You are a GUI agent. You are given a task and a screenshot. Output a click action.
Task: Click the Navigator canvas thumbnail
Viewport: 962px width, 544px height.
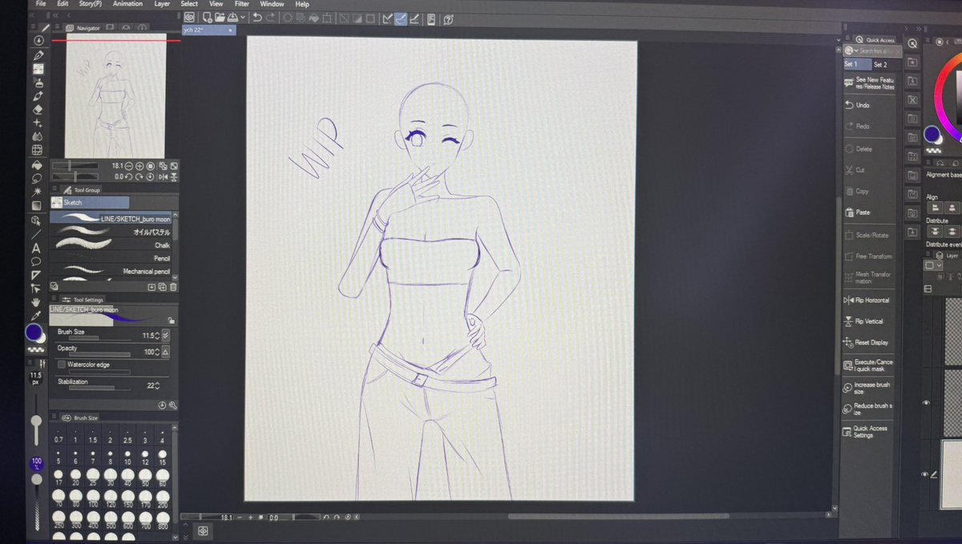click(115, 96)
